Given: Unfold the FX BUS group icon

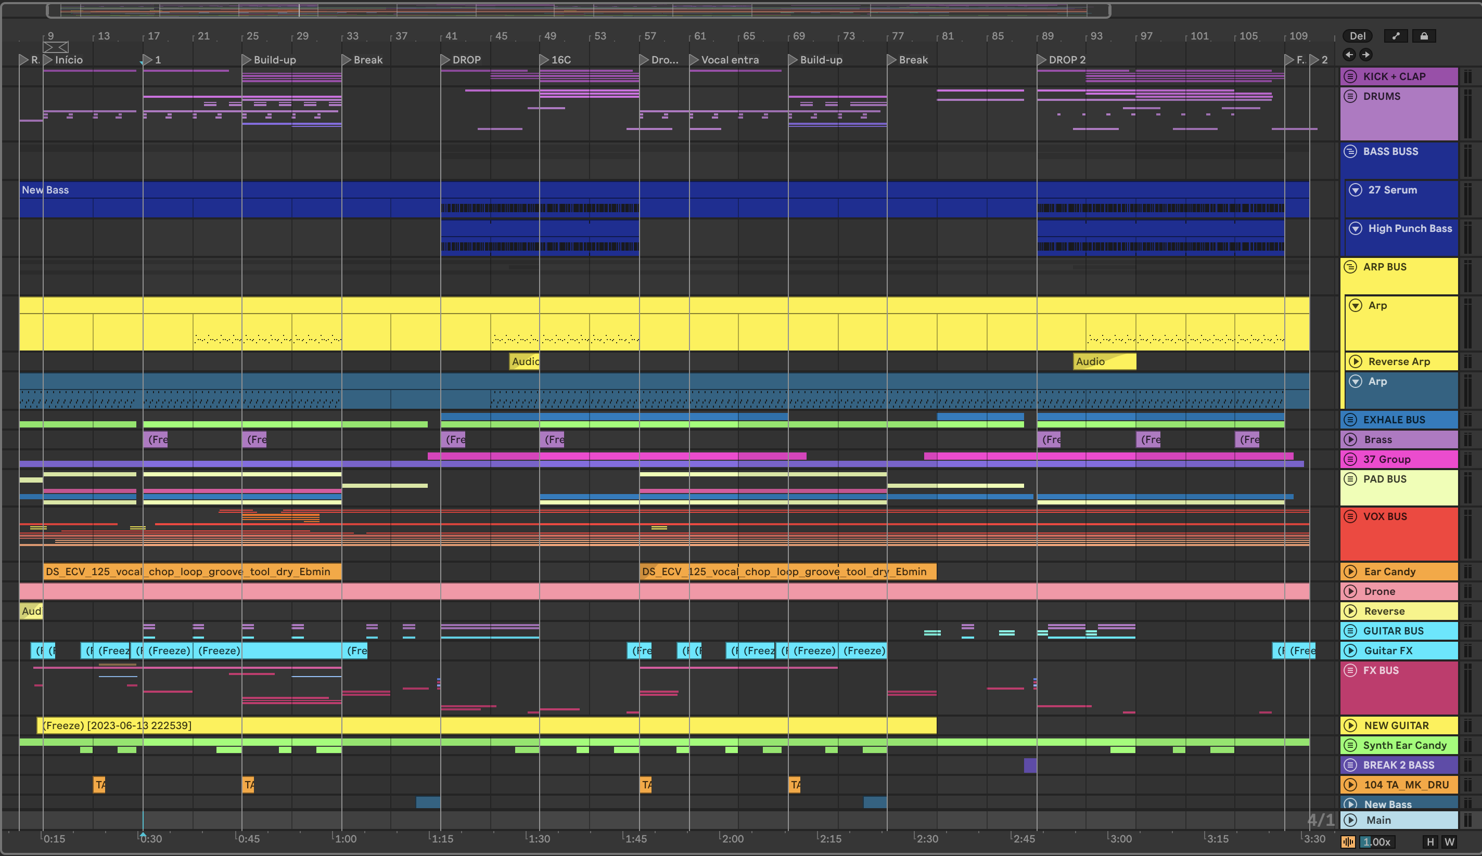Looking at the screenshot, I should pos(1351,670).
